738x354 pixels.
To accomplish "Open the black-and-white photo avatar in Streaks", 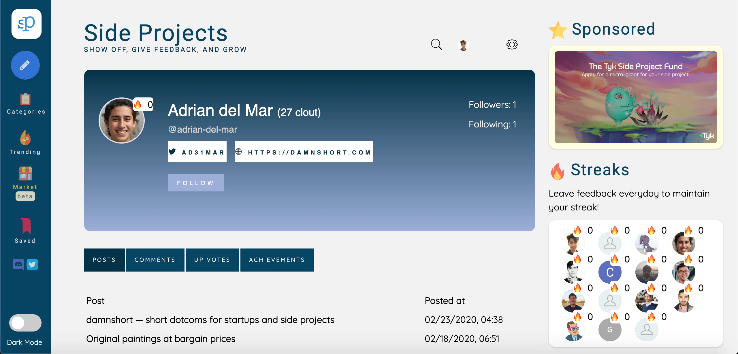I will (x=573, y=272).
